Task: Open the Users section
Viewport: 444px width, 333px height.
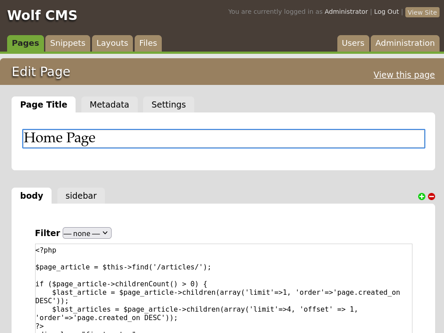Action: coord(353,43)
